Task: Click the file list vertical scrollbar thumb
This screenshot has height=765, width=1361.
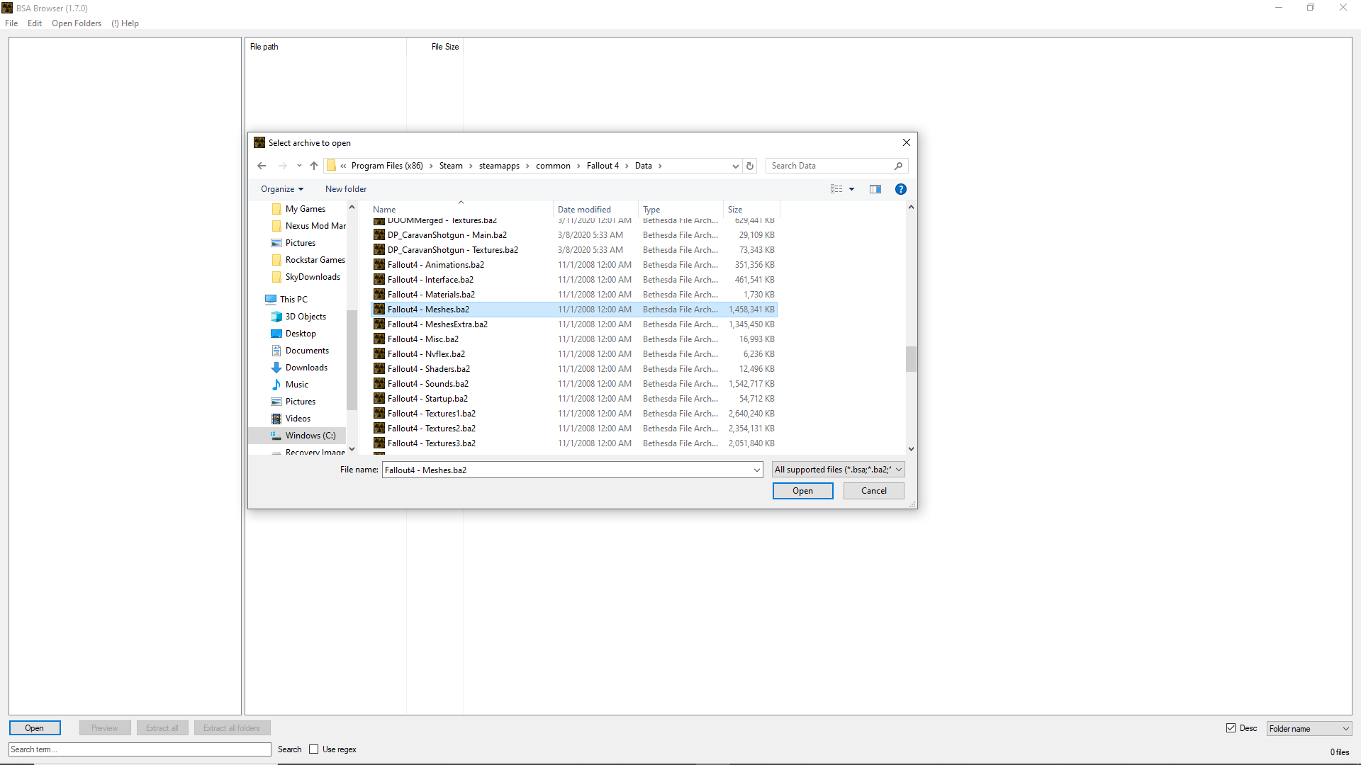Action: (x=911, y=359)
